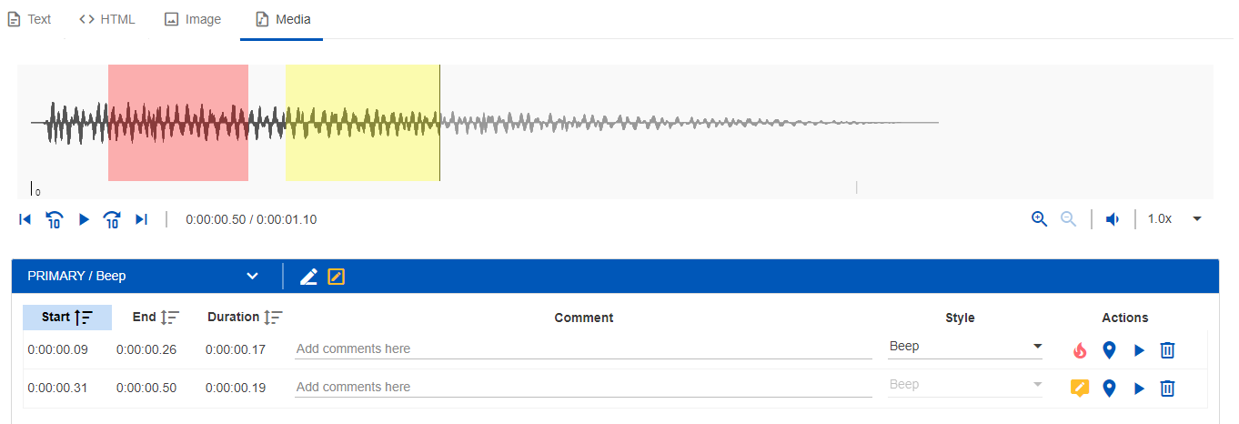Switch to the Image tab

(x=193, y=19)
